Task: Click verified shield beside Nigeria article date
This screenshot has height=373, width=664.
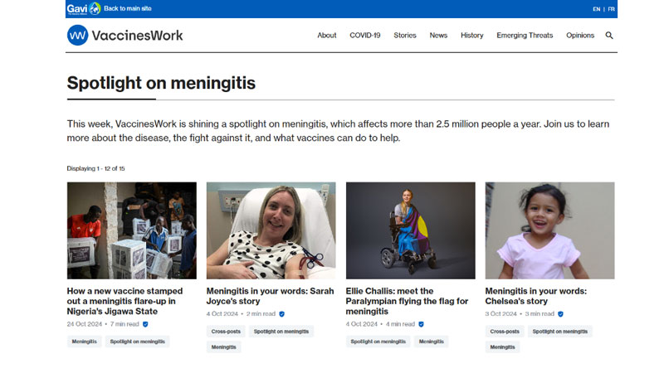Action: click(145, 324)
